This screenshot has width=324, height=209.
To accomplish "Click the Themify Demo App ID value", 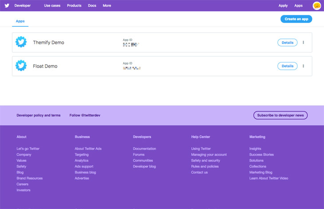I will (131, 44).
